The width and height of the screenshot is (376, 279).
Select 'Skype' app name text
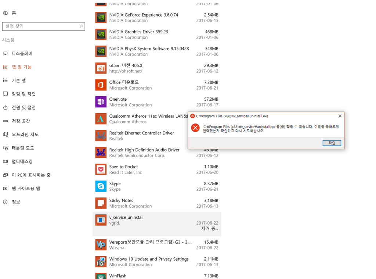(115, 184)
